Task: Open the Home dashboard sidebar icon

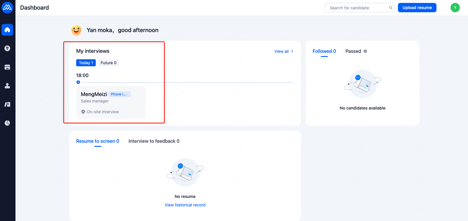Action: [x=7, y=30]
